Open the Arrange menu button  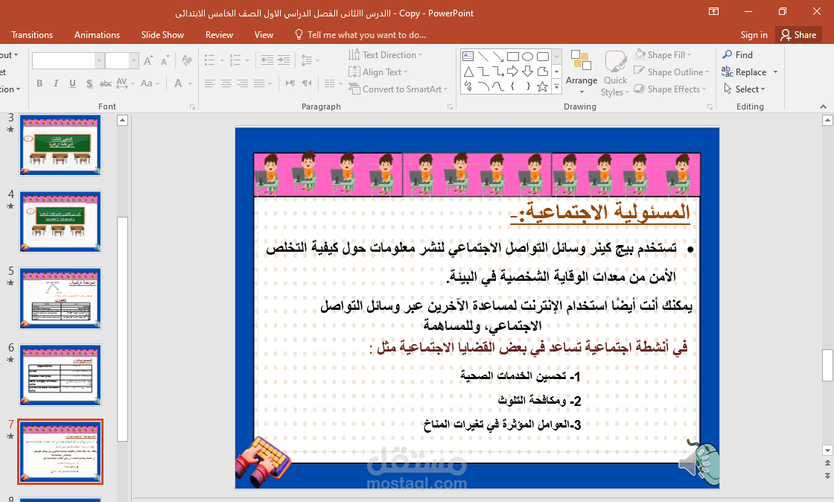click(x=582, y=72)
